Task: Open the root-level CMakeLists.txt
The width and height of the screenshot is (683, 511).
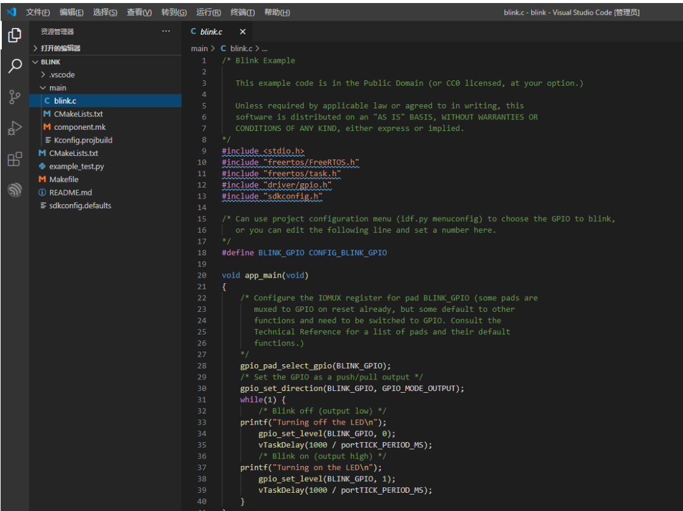Action: tap(105, 153)
